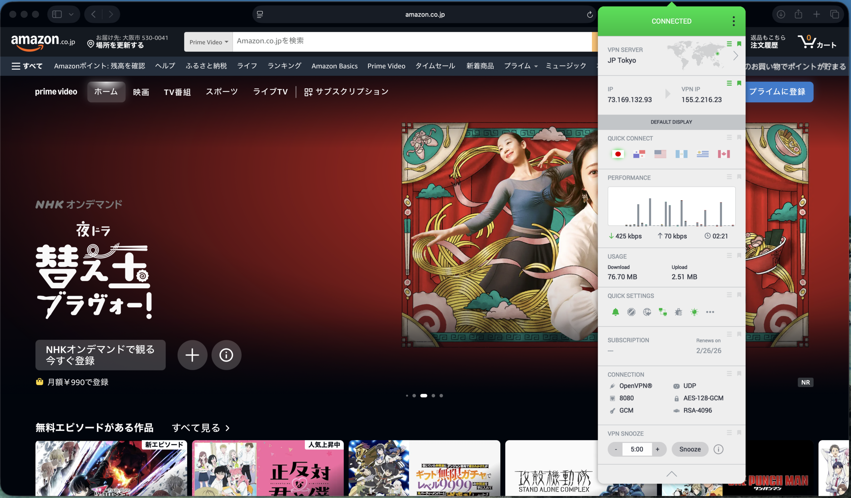
Task: Open the すべて hamburger menu
Action: click(x=27, y=66)
